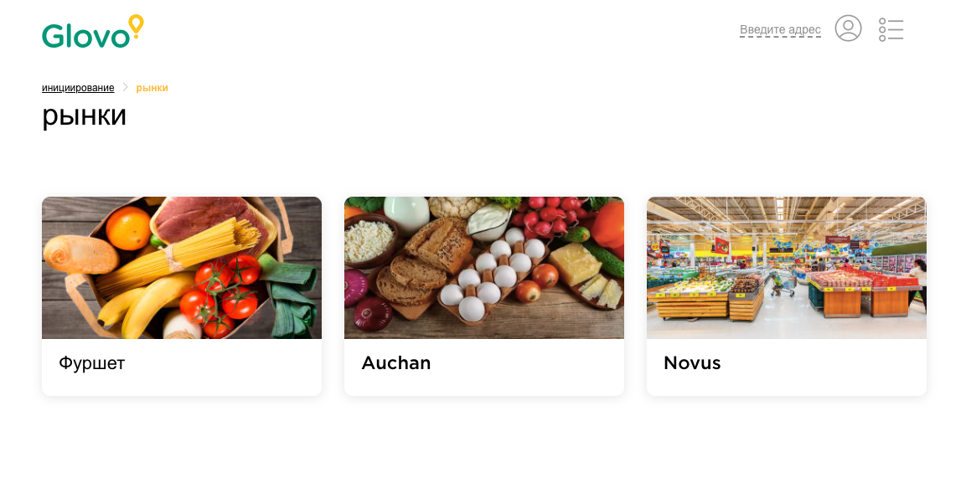Viewport: 966px width, 493px height.
Task: Open the user profile icon
Action: pos(848,28)
